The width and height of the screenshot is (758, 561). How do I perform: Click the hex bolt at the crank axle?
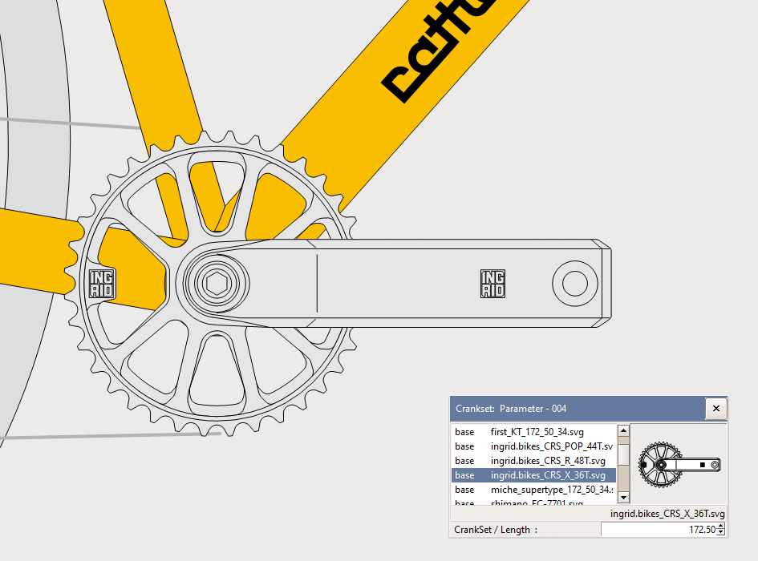(217, 283)
